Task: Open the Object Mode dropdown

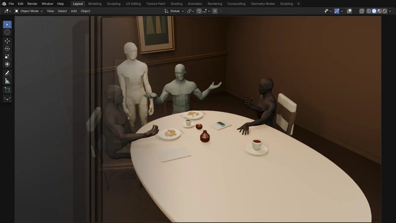Action: click(x=28, y=11)
